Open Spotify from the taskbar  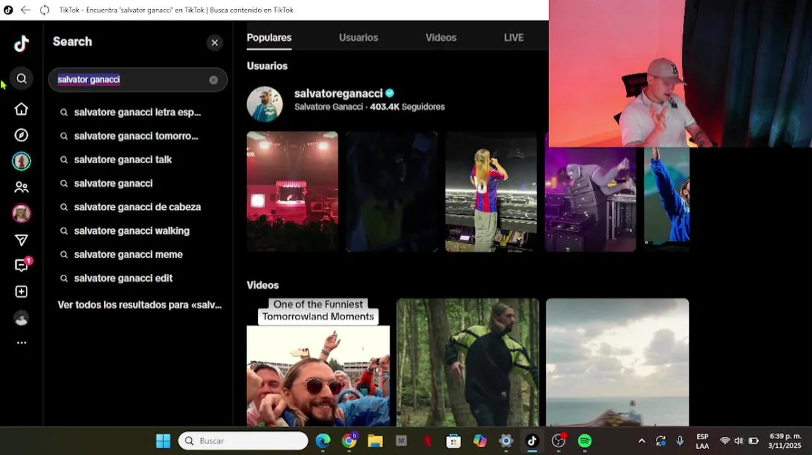[x=584, y=441]
